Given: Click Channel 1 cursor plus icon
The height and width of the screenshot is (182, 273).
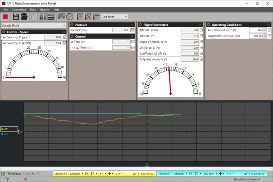Looking at the screenshot, I should click(110, 173).
